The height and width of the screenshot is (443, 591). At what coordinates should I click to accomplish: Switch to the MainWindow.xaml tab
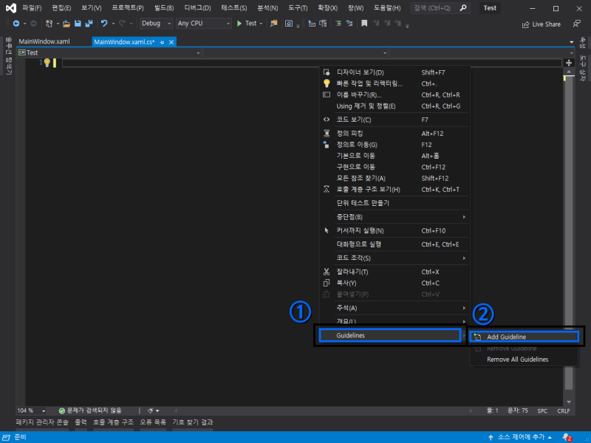point(44,41)
